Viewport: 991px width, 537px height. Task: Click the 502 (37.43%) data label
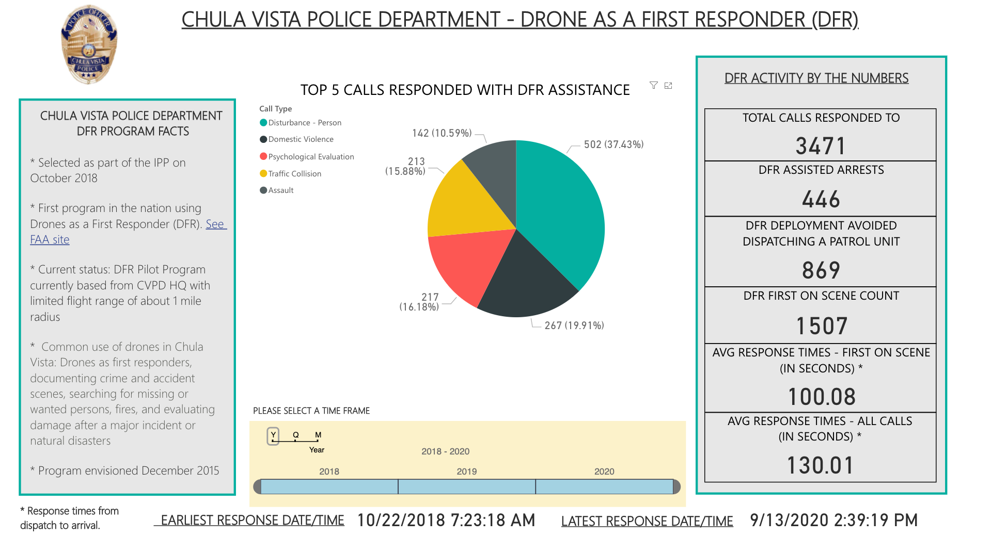614,144
